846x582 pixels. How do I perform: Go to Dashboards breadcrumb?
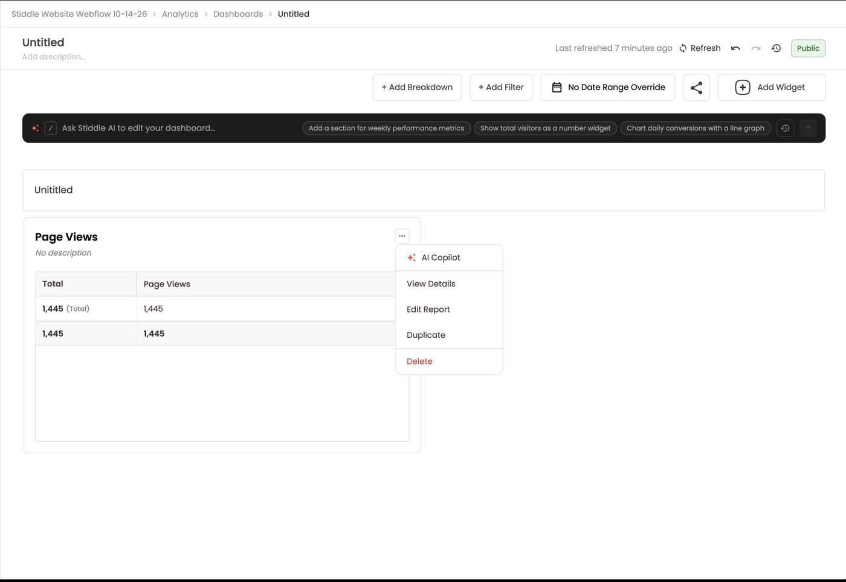[238, 14]
